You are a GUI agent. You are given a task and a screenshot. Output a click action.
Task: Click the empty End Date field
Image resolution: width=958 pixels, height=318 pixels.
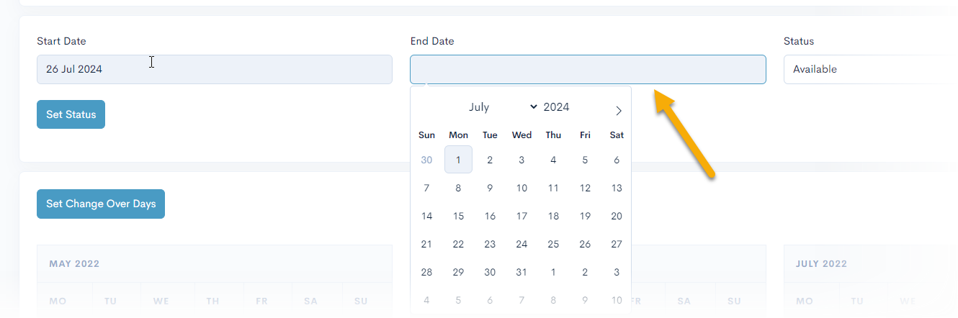pyautogui.click(x=587, y=70)
